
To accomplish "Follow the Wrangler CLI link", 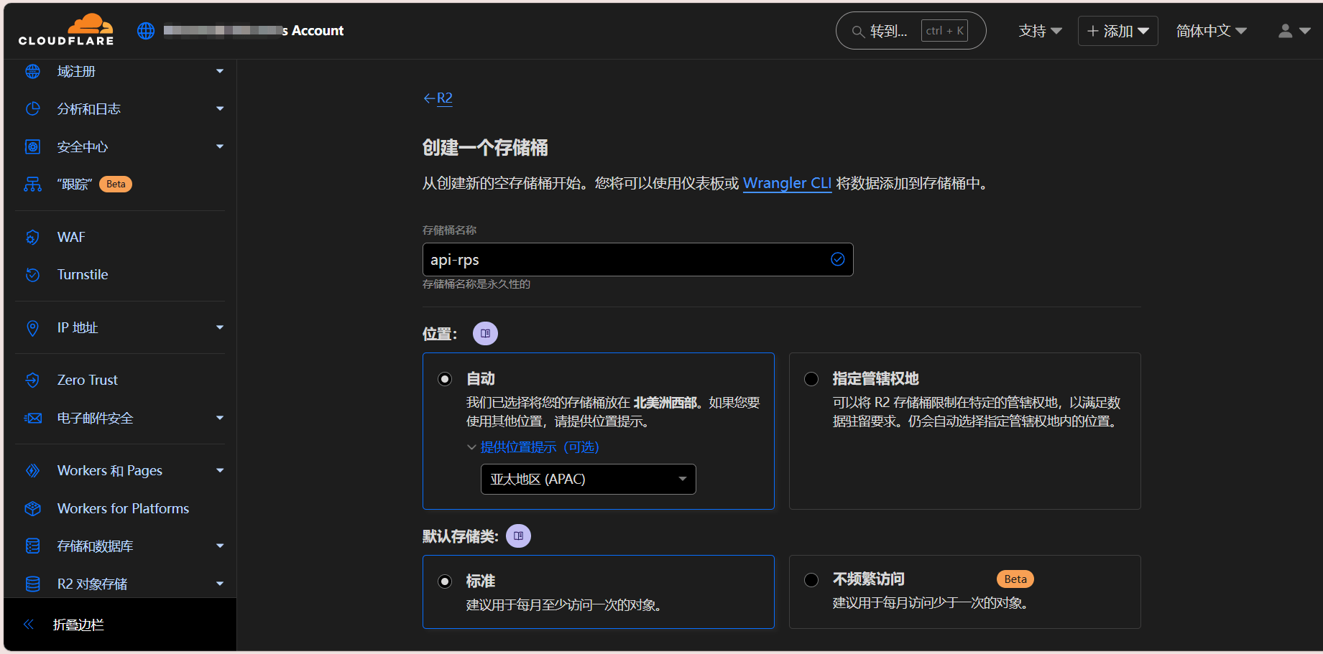I will [787, 183].
